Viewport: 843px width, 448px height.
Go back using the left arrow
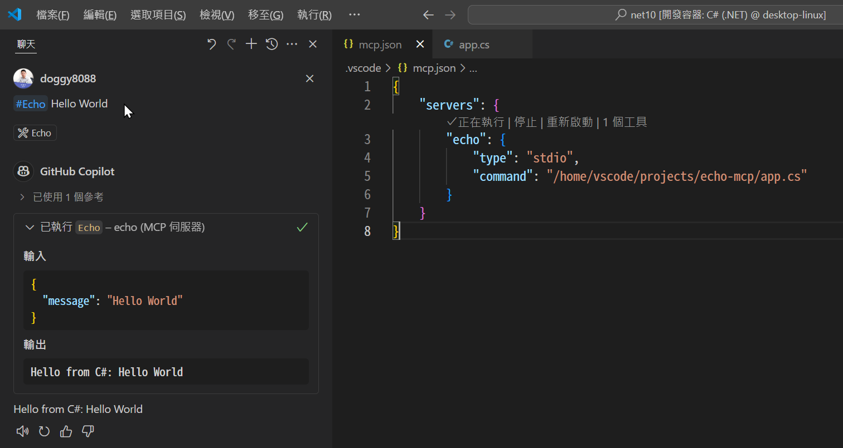click(x=428, y=15)
